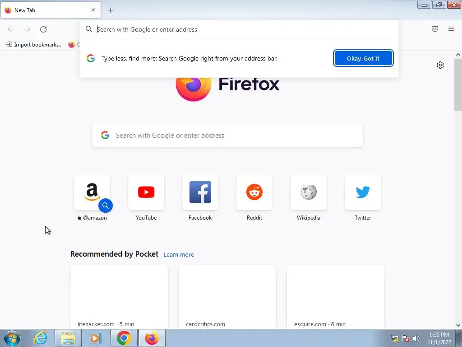The image size is (462, 347).
Task: Open a new tab with plus button
Action: [x=110, y=10]
